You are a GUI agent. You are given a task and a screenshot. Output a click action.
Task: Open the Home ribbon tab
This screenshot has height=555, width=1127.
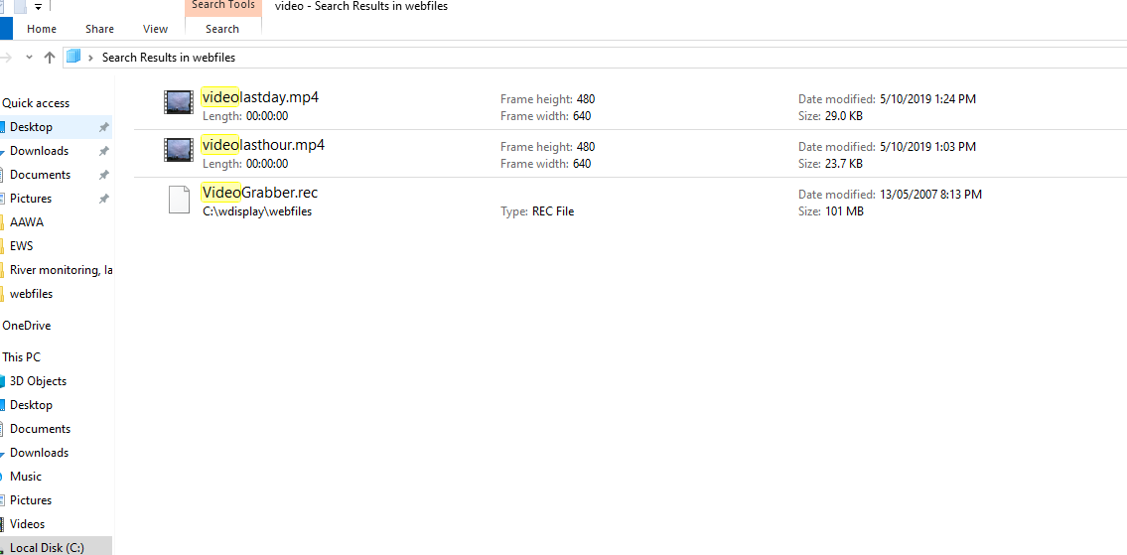click(42, 29)
